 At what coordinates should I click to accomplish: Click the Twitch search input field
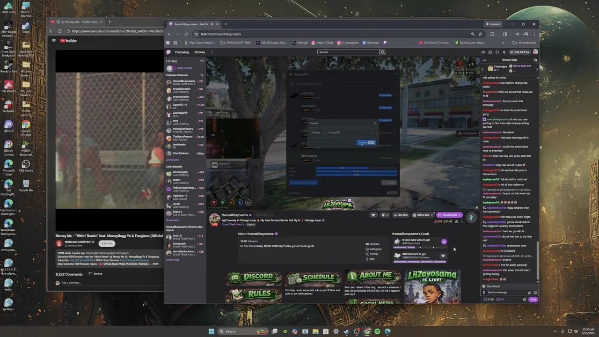348,52
